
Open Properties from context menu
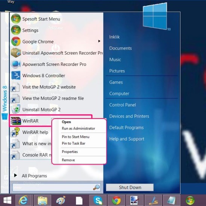tap(70, 152)
